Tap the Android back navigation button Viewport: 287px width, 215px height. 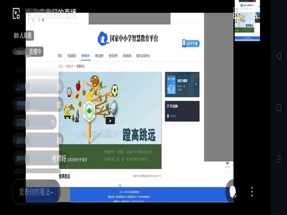(279, 56)
